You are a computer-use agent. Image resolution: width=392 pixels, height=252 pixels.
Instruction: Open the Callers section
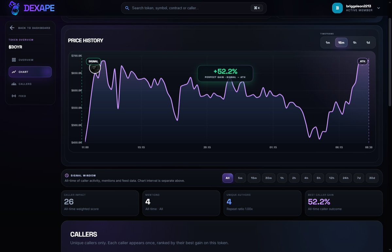pos(30,84)
